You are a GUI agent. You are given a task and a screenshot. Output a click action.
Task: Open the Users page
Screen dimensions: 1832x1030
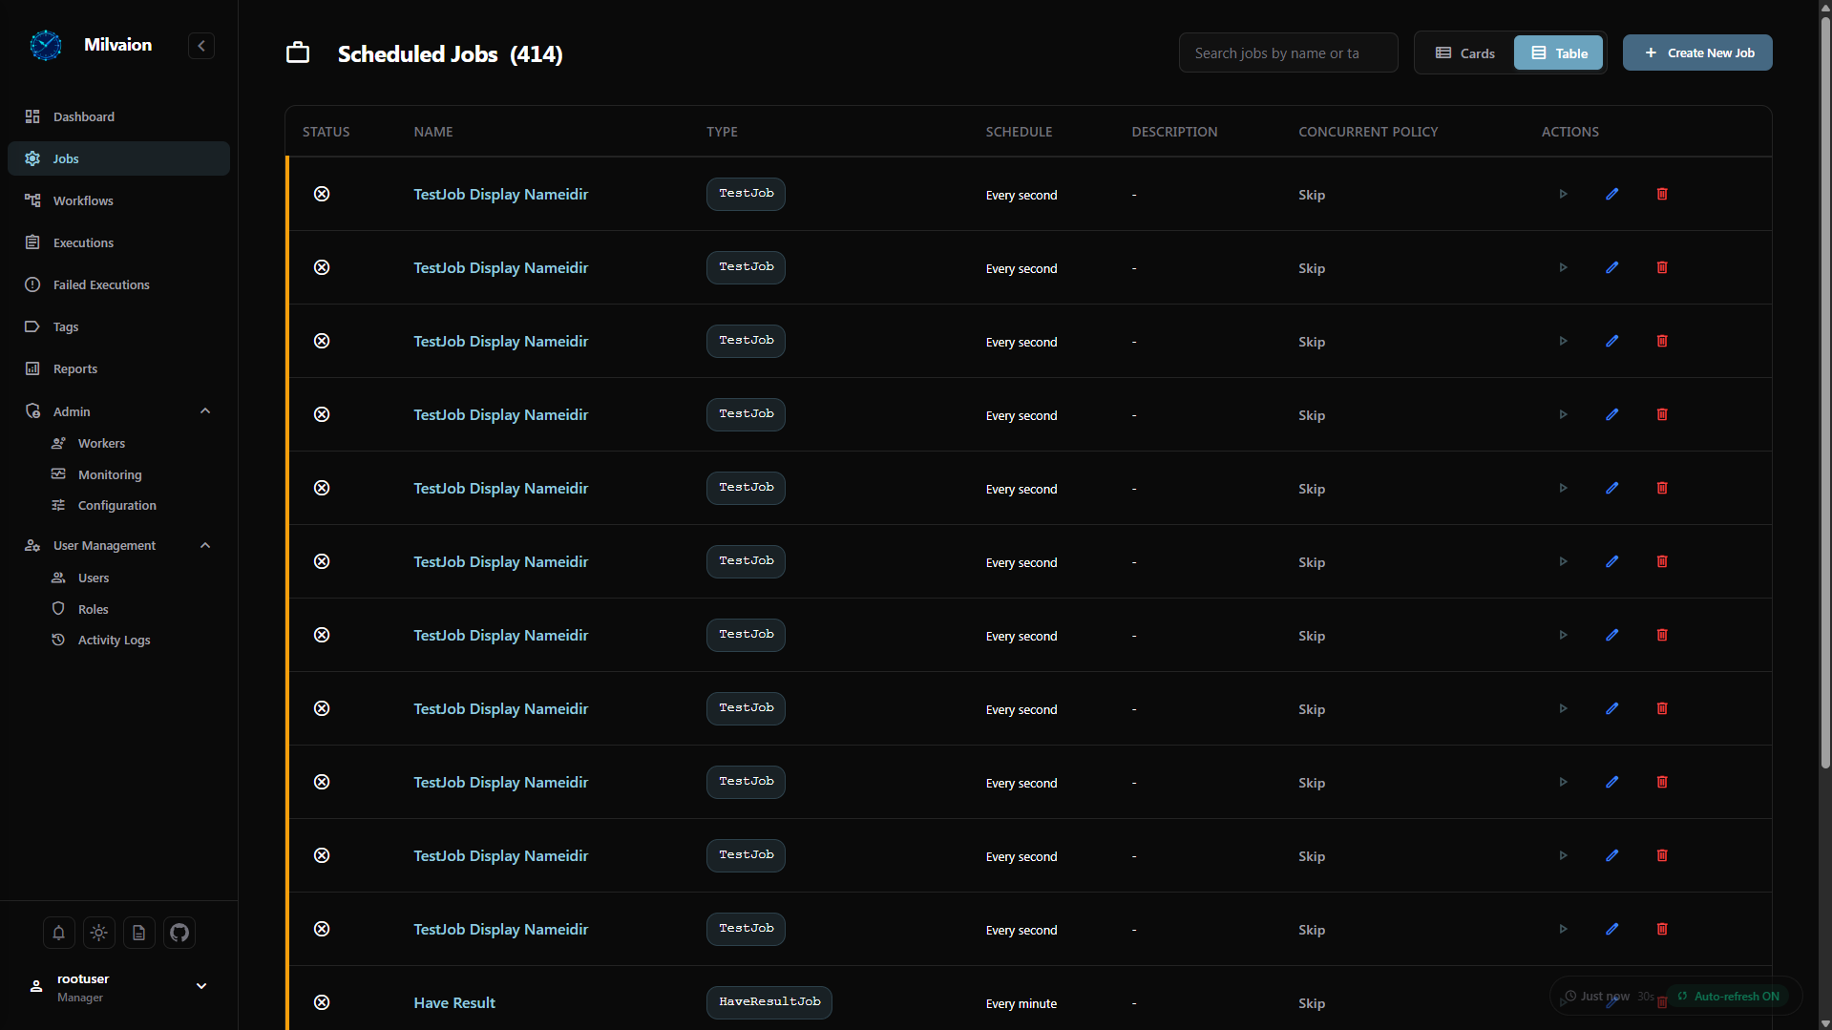pyautogui.click(x=94, y=578)
